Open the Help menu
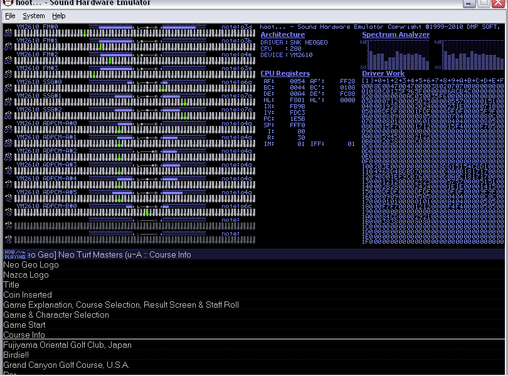508x376 pixels. pos(58,16)
